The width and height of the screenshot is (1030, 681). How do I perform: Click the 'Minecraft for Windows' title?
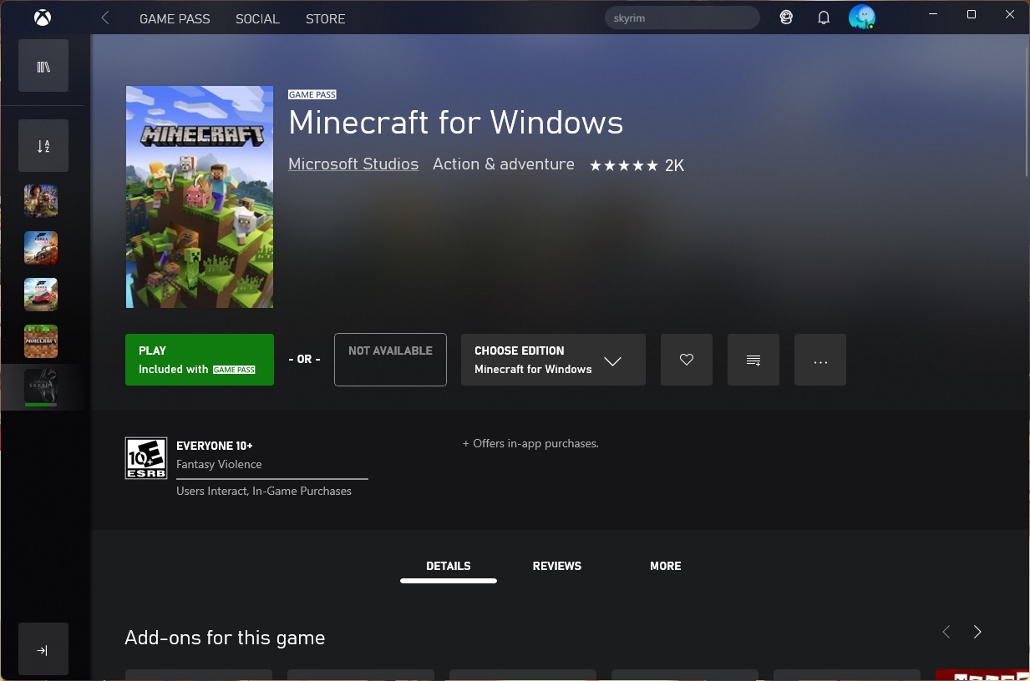(x=456, y=123)
